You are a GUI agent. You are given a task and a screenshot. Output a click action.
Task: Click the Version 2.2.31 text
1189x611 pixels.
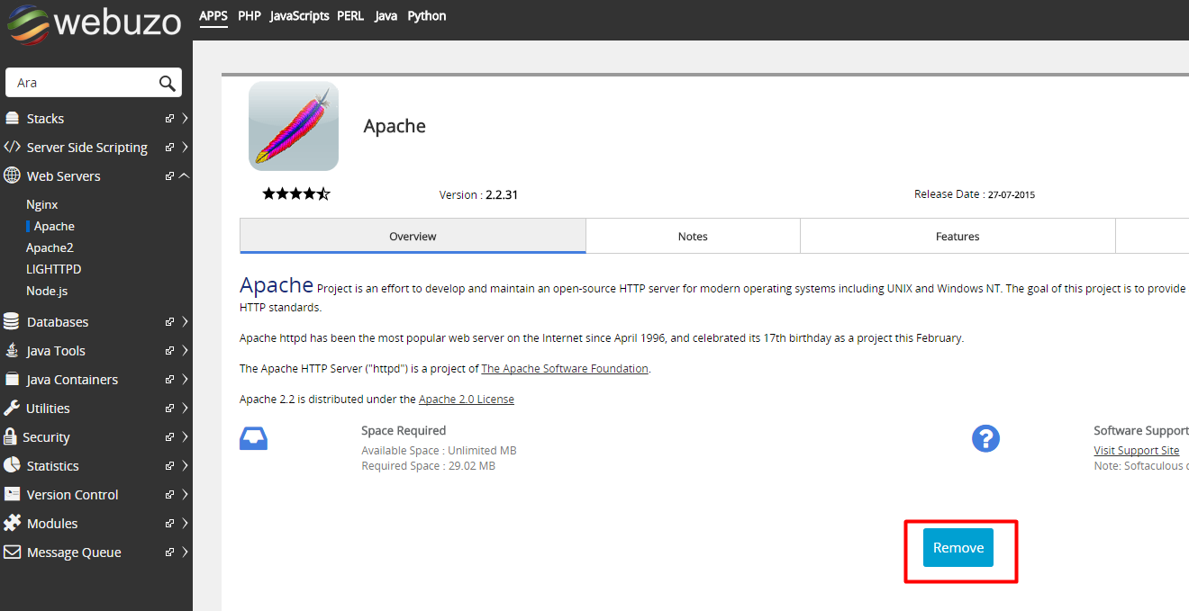[x=478, y=194]
